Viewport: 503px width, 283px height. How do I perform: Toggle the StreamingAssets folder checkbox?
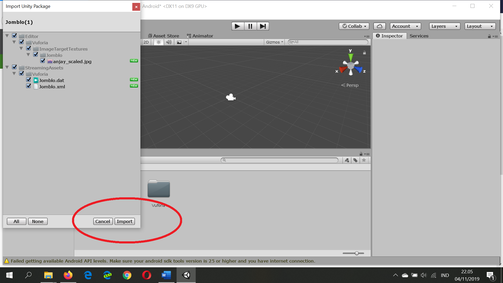tap(14, 67)
